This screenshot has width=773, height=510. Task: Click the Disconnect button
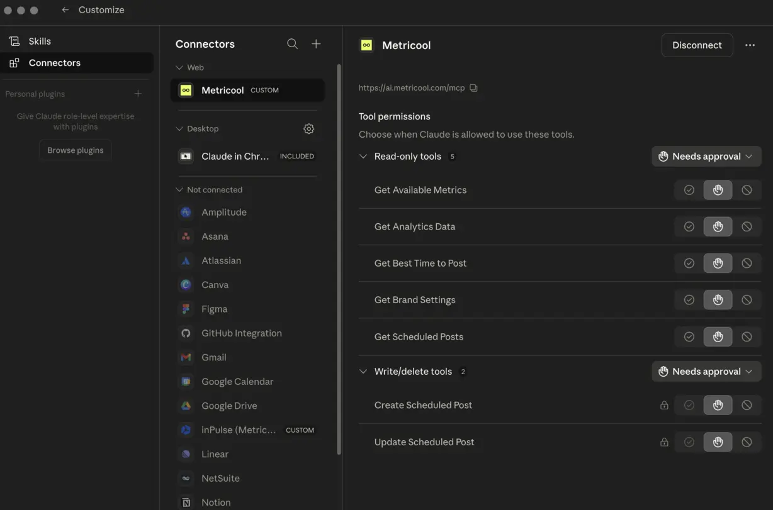point(697,45)
